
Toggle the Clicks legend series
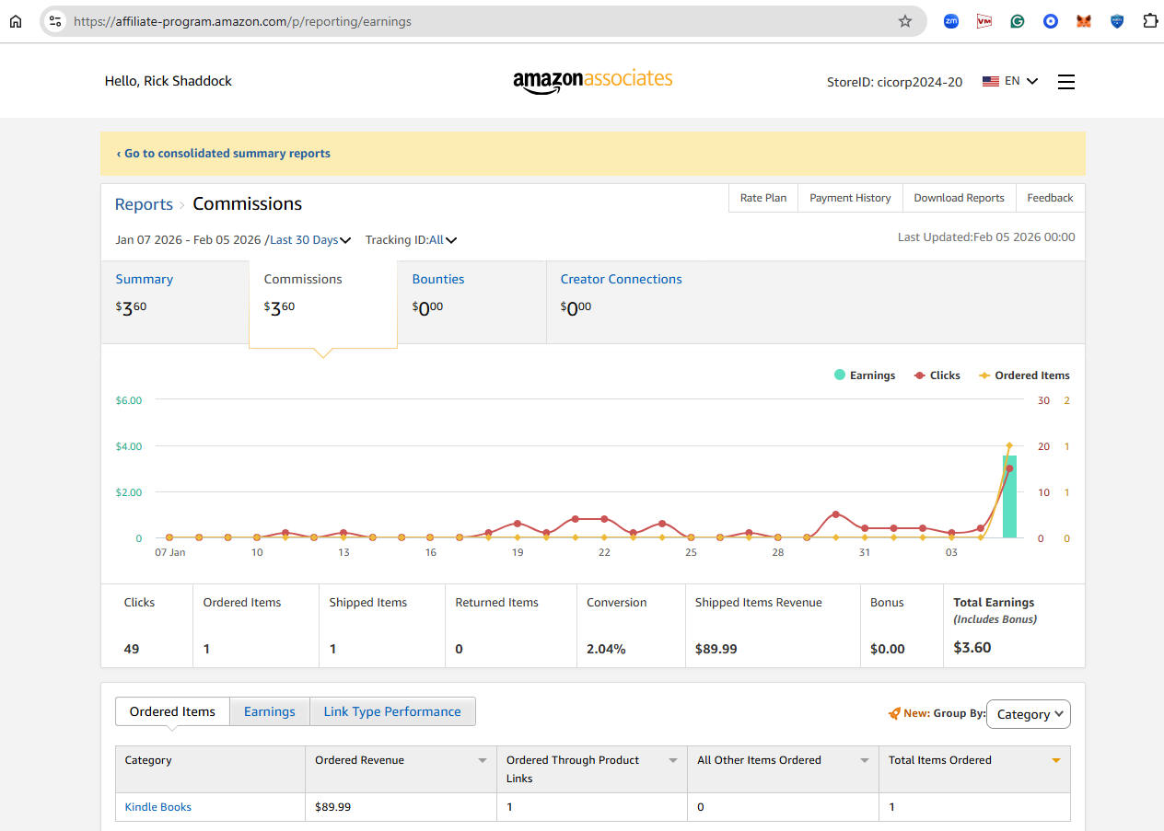[x=937, y=375]
